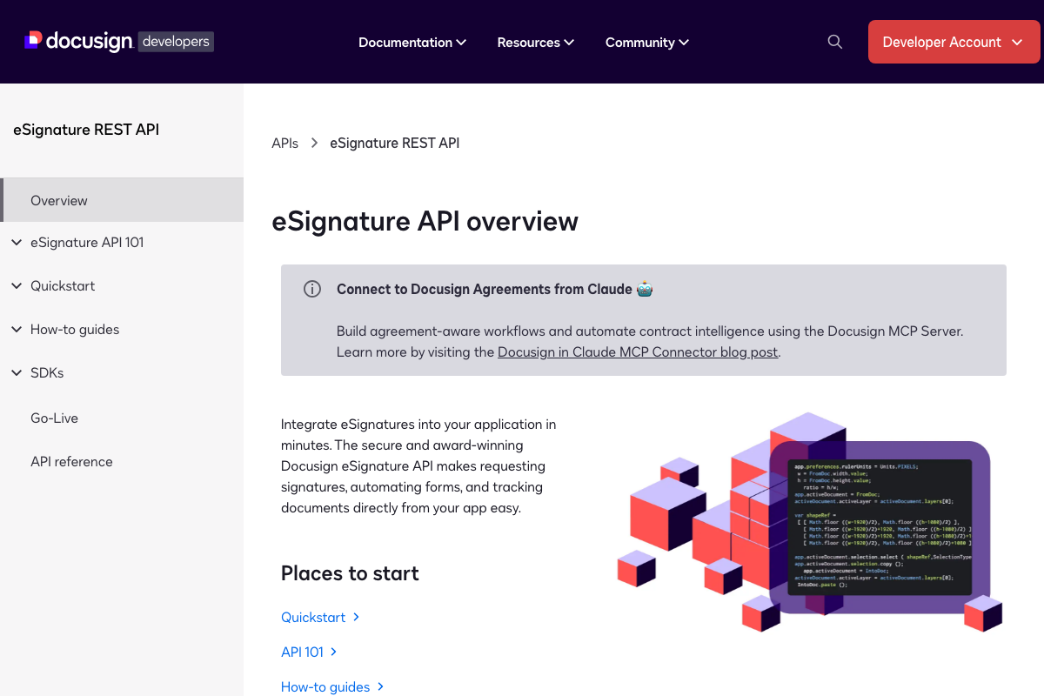Click the eSignature REST API breadcrumb
This screenshot has width=1044, height=696.
pos(394,143)
